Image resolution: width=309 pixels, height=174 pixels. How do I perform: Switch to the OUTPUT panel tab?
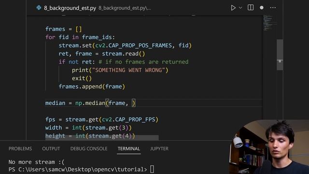coord(51,148)
